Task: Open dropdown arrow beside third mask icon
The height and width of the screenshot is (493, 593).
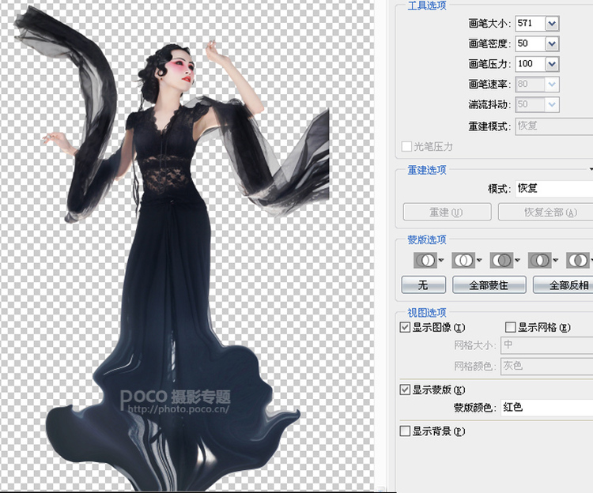Action: 517,260
